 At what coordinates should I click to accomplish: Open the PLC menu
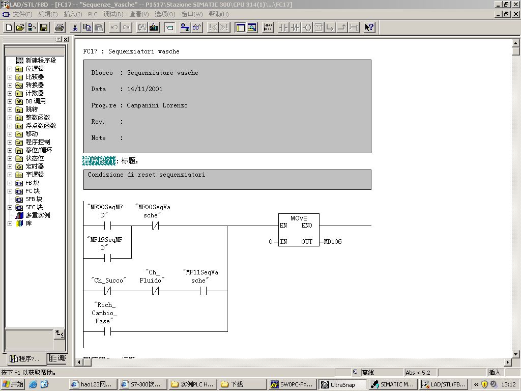tap(93, 14)
